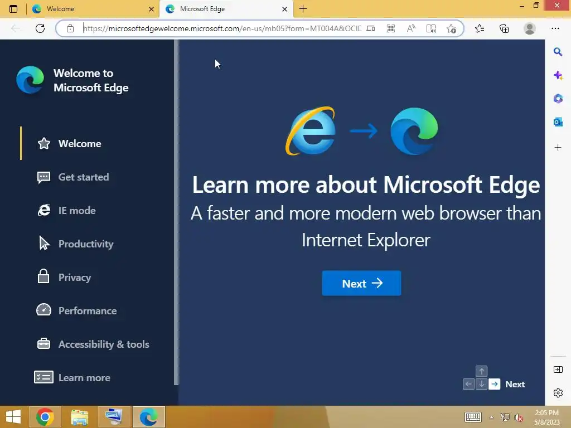571x428 pixels.
Task: Open File Explorer from taskbar
Action: pos(79,417)
